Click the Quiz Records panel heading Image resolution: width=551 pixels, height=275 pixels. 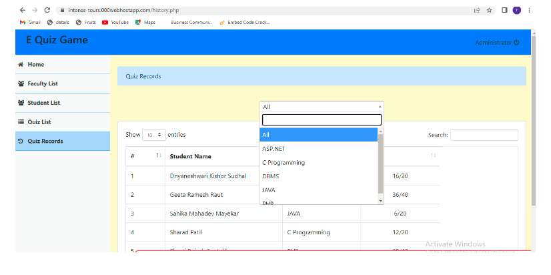pos(322,76)
